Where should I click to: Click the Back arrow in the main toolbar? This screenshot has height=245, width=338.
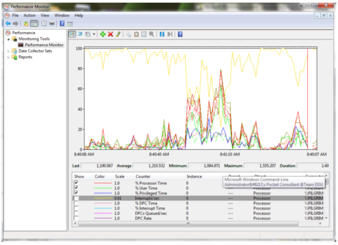[x=7, y=24]
